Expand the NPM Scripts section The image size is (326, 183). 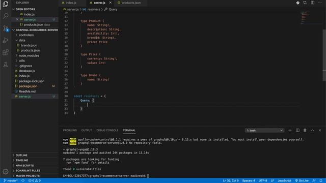(24, 166)
